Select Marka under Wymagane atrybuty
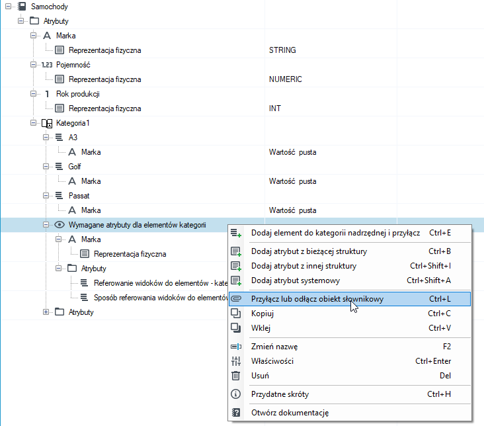Image resolution: width=484 pixels, height=426 pixels. [x=91, y=239]
